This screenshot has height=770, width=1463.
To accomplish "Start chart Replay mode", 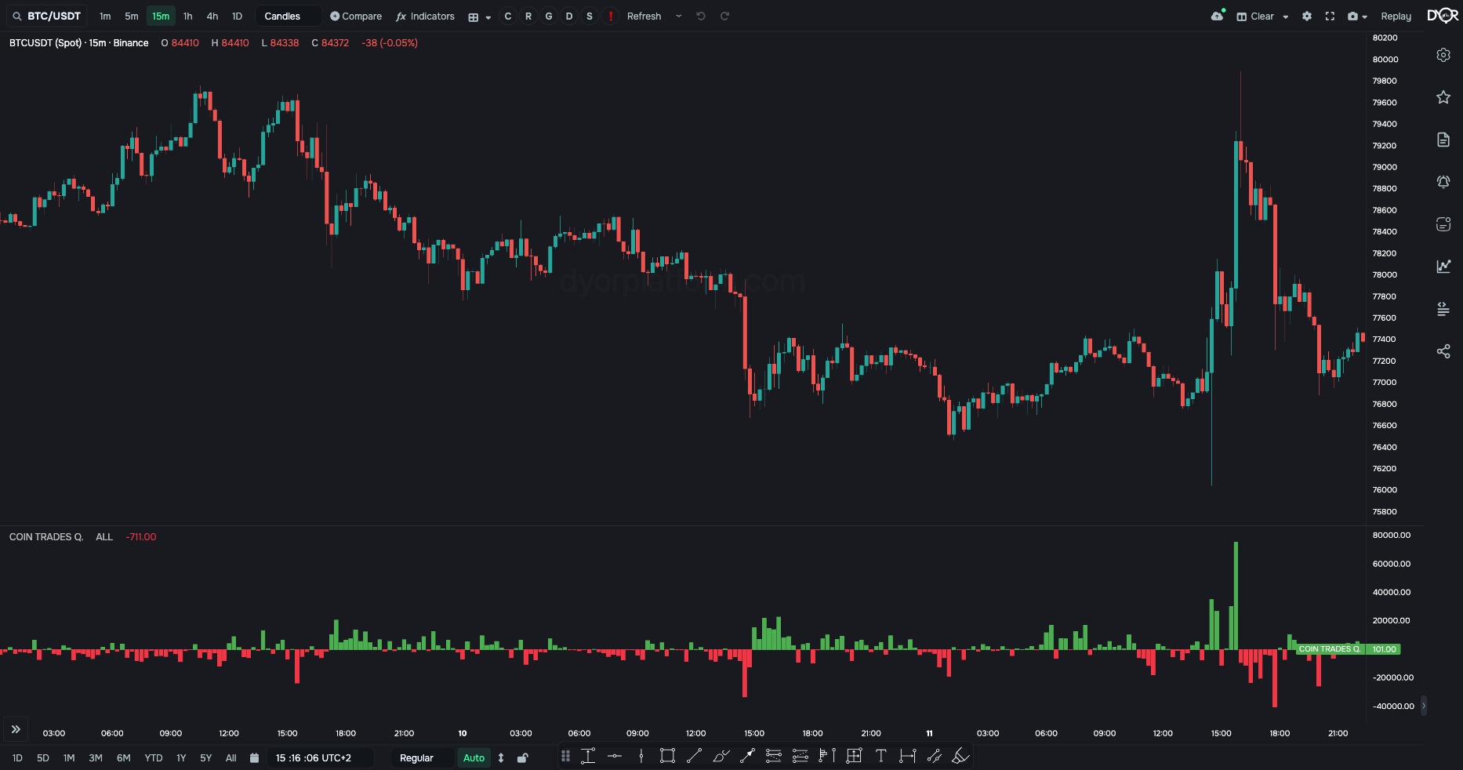I will tap(1396, 16).
